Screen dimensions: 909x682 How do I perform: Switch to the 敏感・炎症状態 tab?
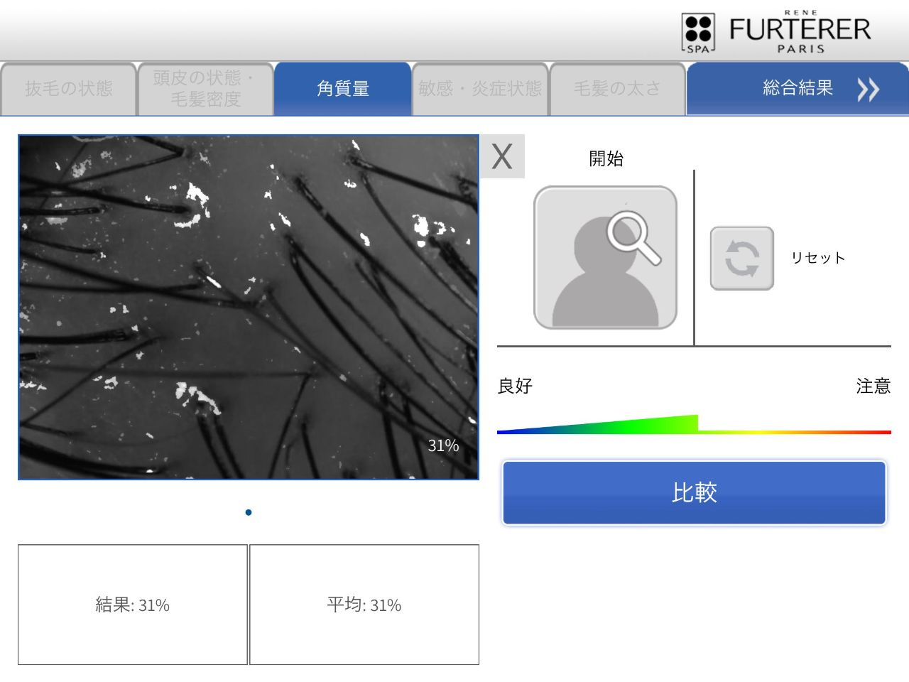(x=480, y=89)
